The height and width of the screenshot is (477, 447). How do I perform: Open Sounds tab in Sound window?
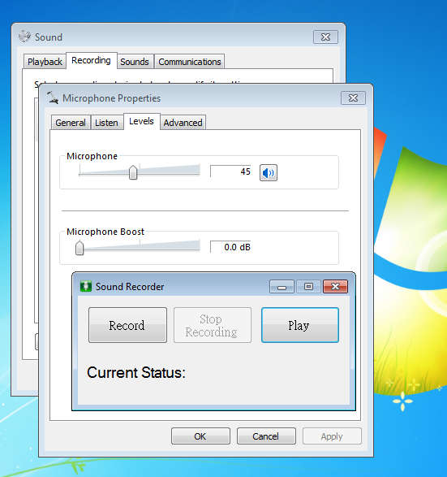tap(135, 62)
